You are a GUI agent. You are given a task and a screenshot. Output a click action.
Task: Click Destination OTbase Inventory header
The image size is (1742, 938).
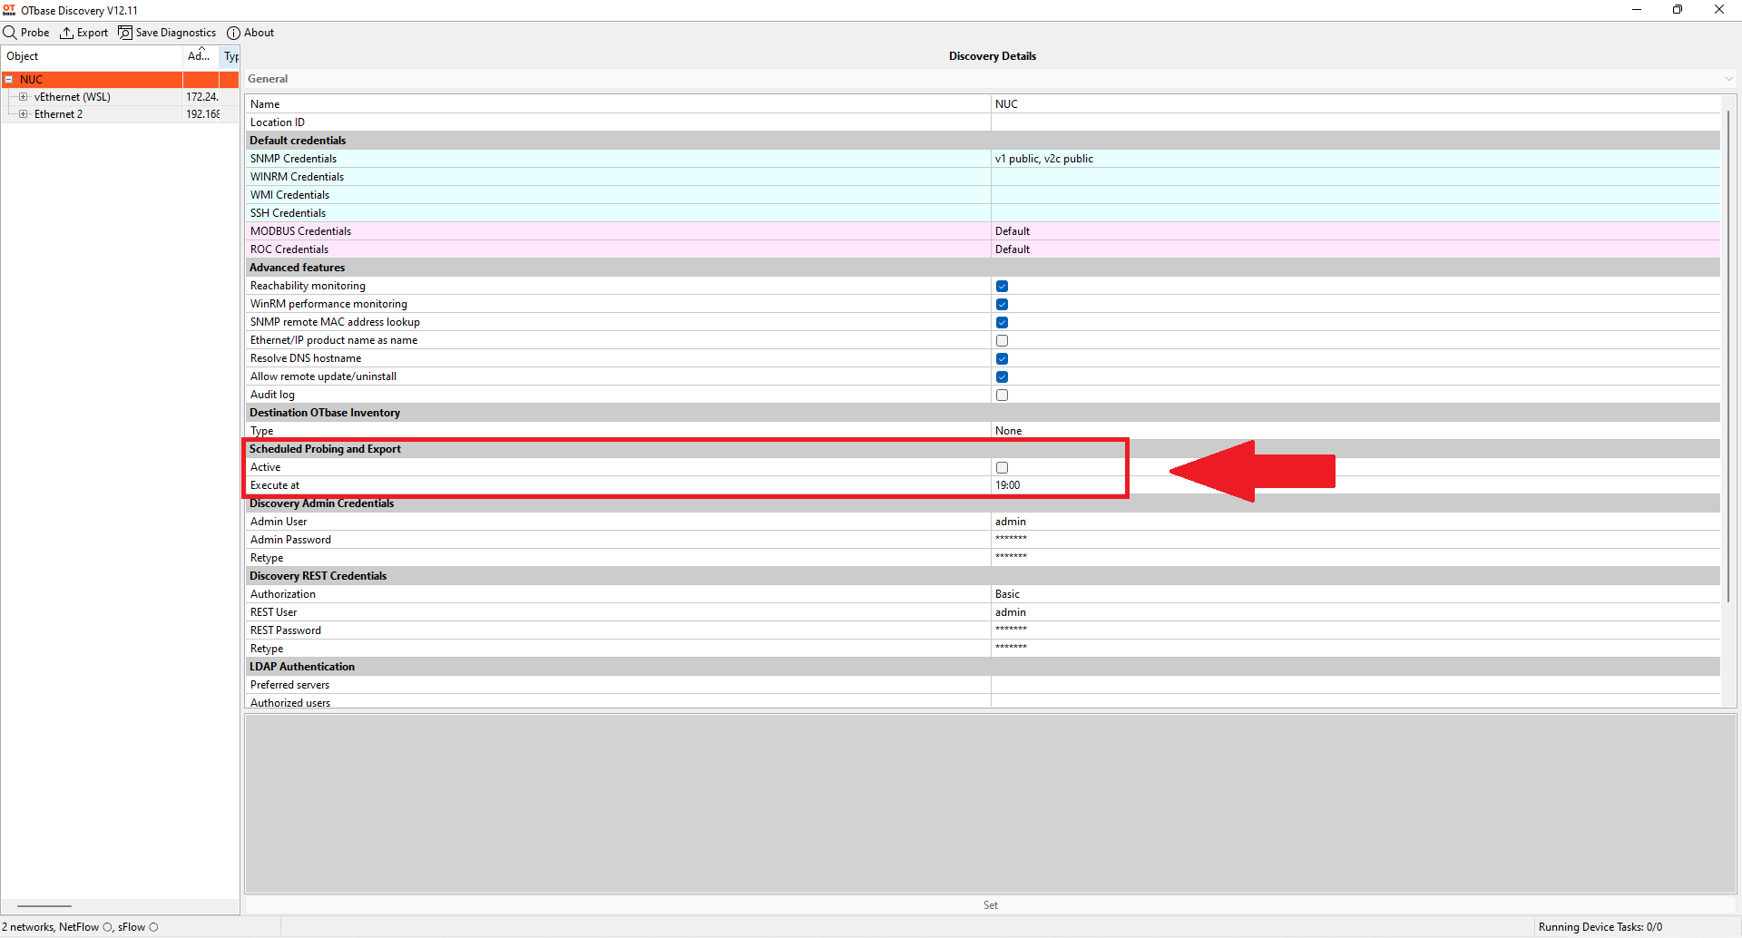tap(983, 413)
